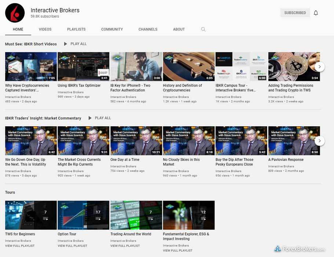Open Trading Around the World playlist title
Image resolution: width=334 pixels, height=257 pixels.
(131, 234)
